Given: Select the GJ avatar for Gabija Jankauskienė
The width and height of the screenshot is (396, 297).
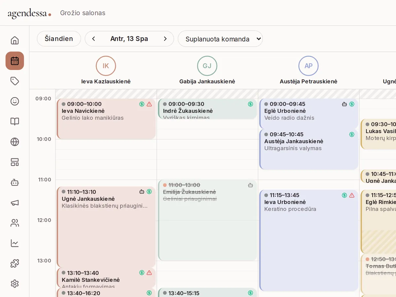Looking at the screenshot, I should tap(207, 66).
